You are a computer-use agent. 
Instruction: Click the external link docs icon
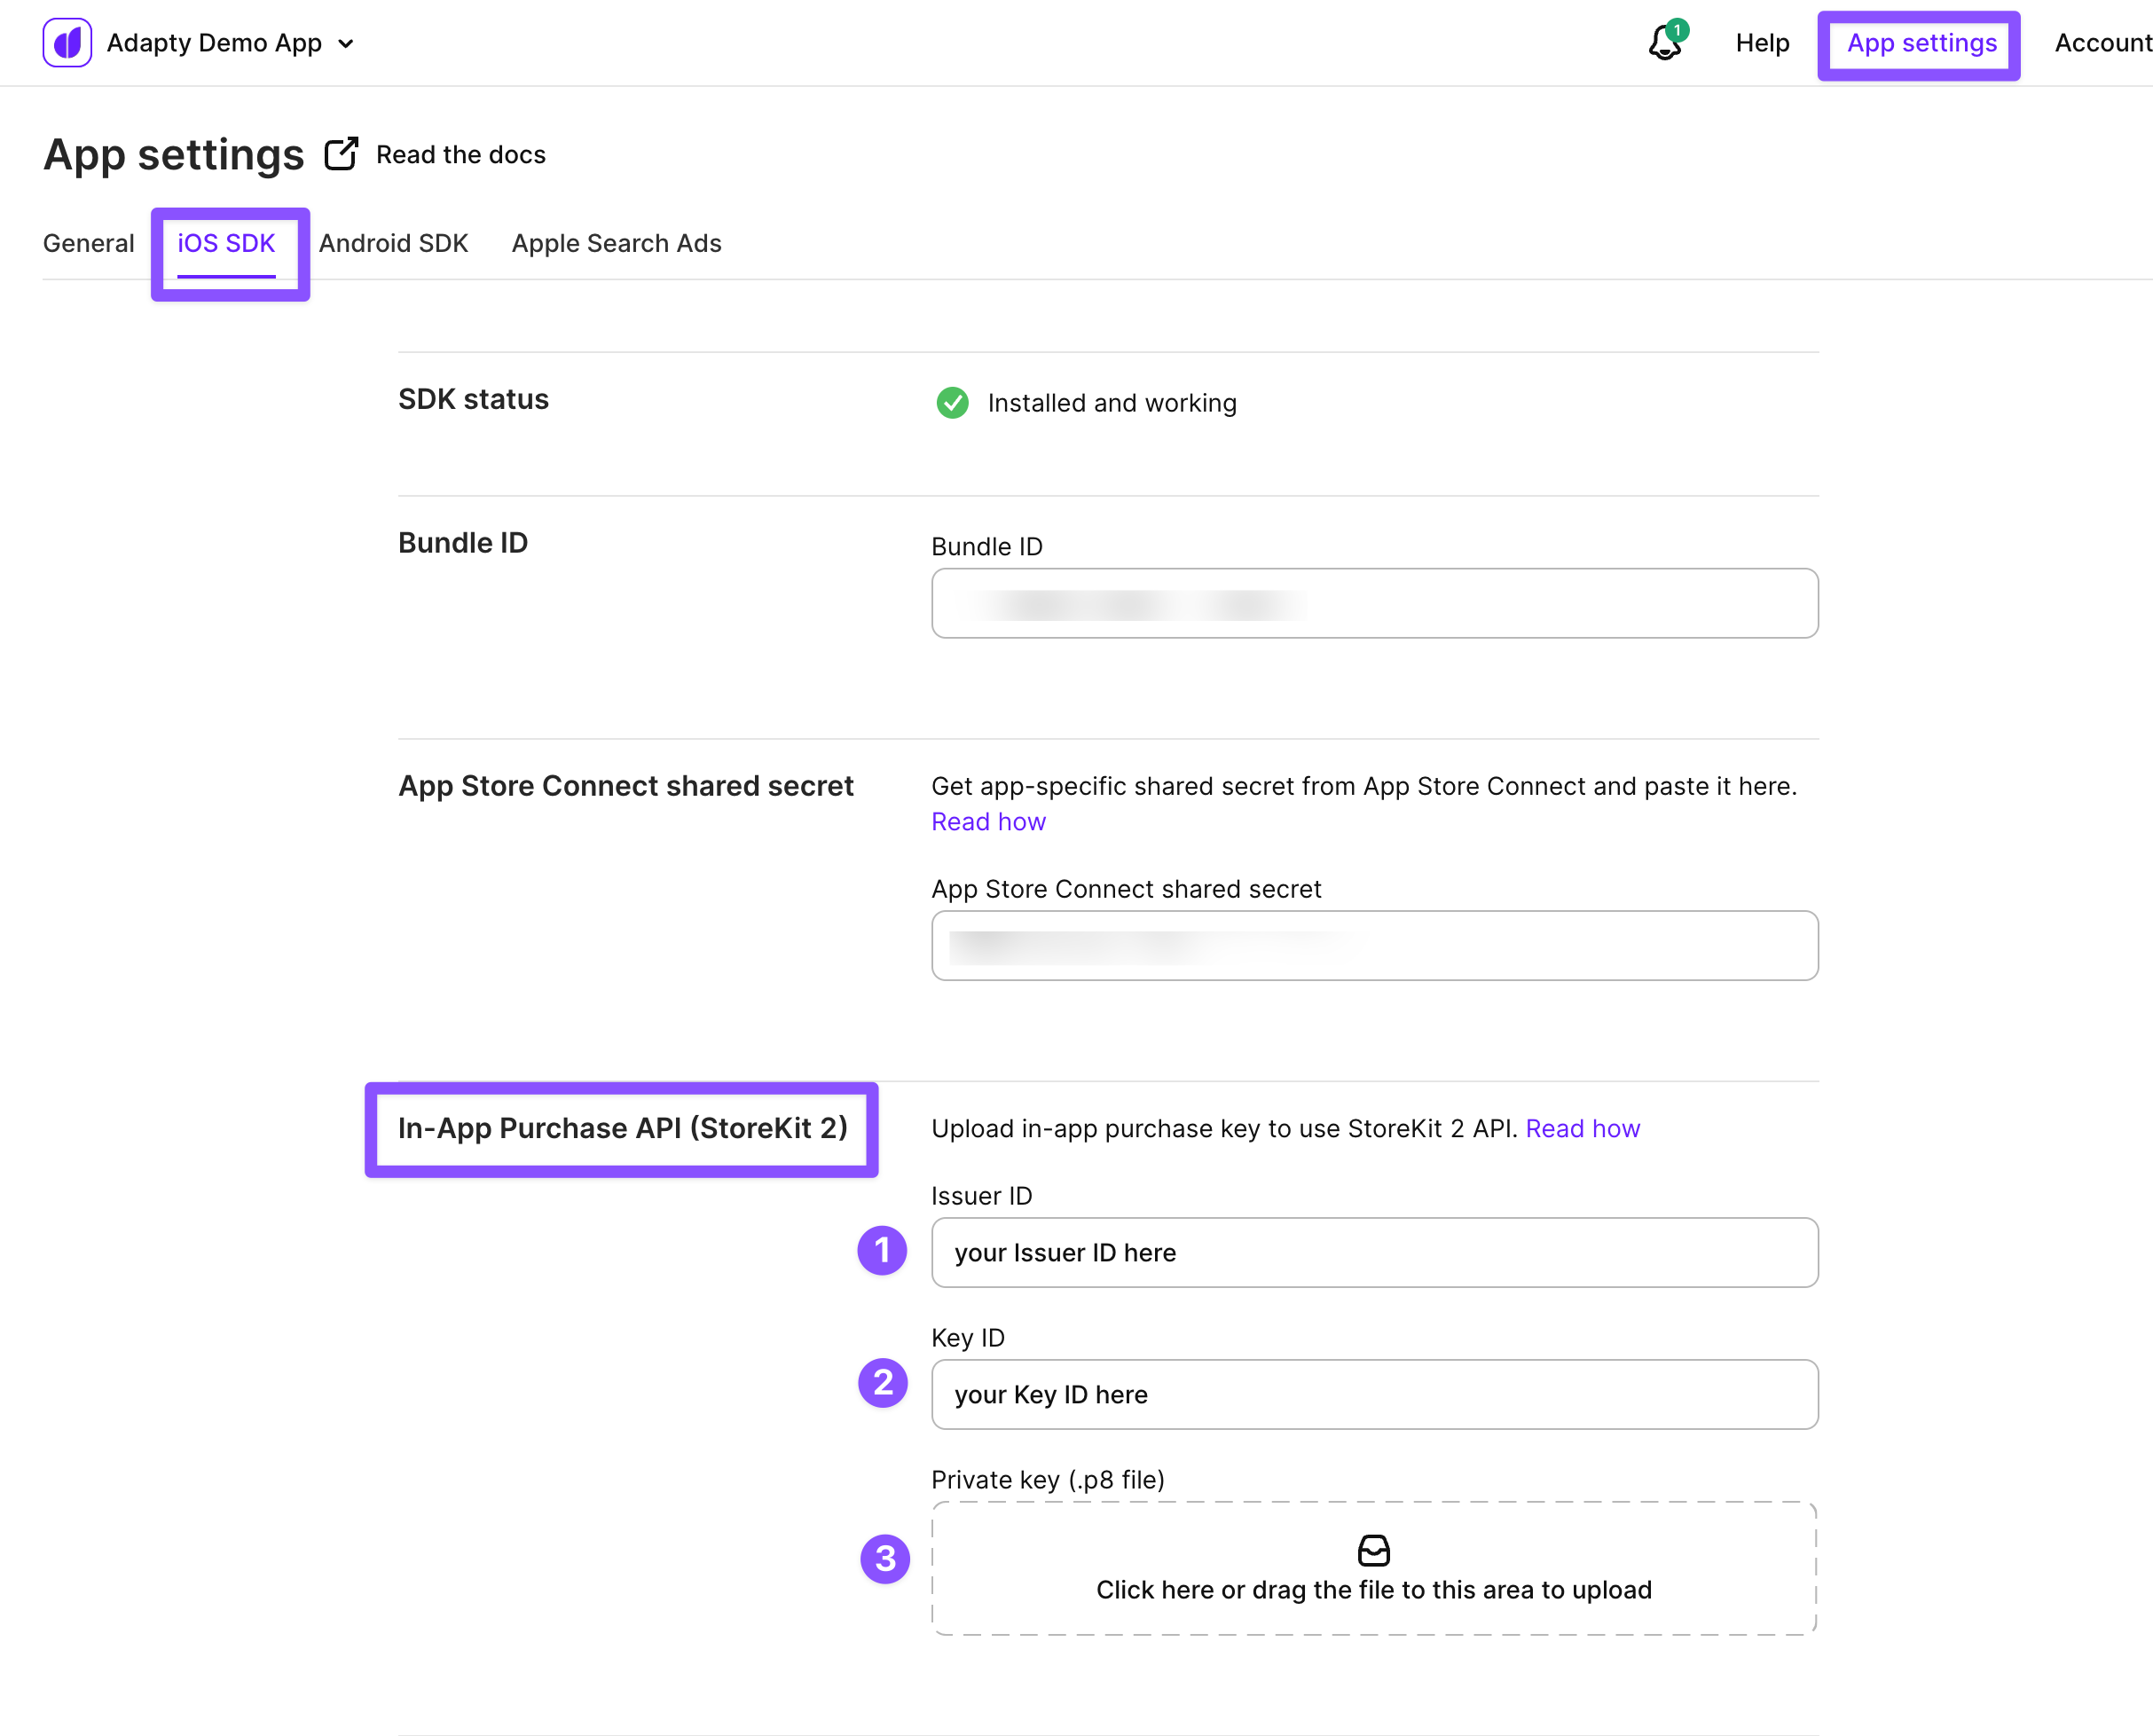point(341,154)
